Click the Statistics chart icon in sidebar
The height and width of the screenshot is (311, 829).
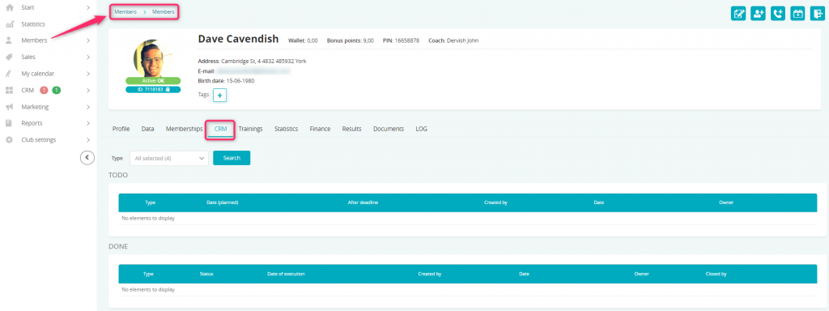tap(9, 24)
